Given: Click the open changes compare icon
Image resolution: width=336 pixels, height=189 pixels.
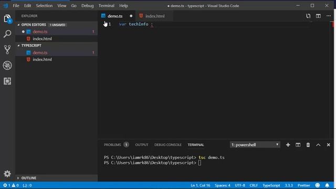Looking at the screenshot, I should tap(308, 16).
